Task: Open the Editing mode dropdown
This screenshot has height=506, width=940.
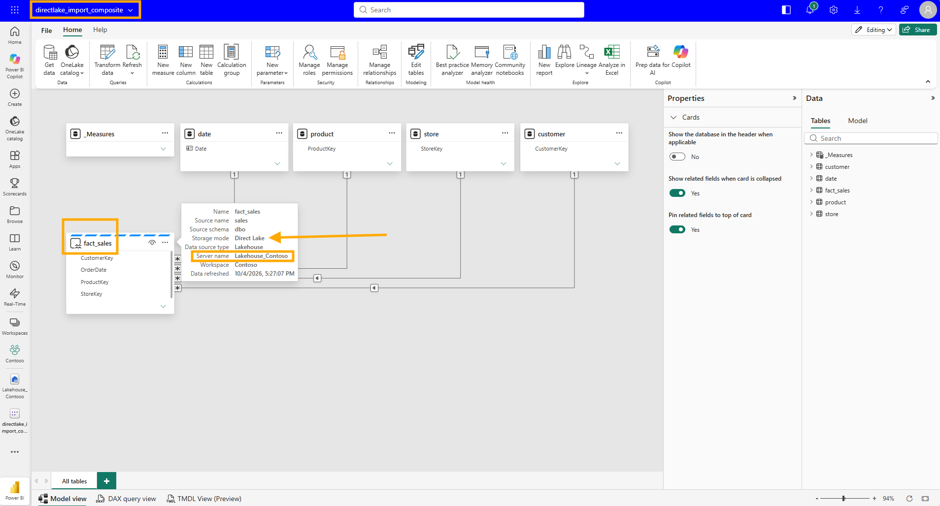Action: pyautogui.click(x=874, y=30)
